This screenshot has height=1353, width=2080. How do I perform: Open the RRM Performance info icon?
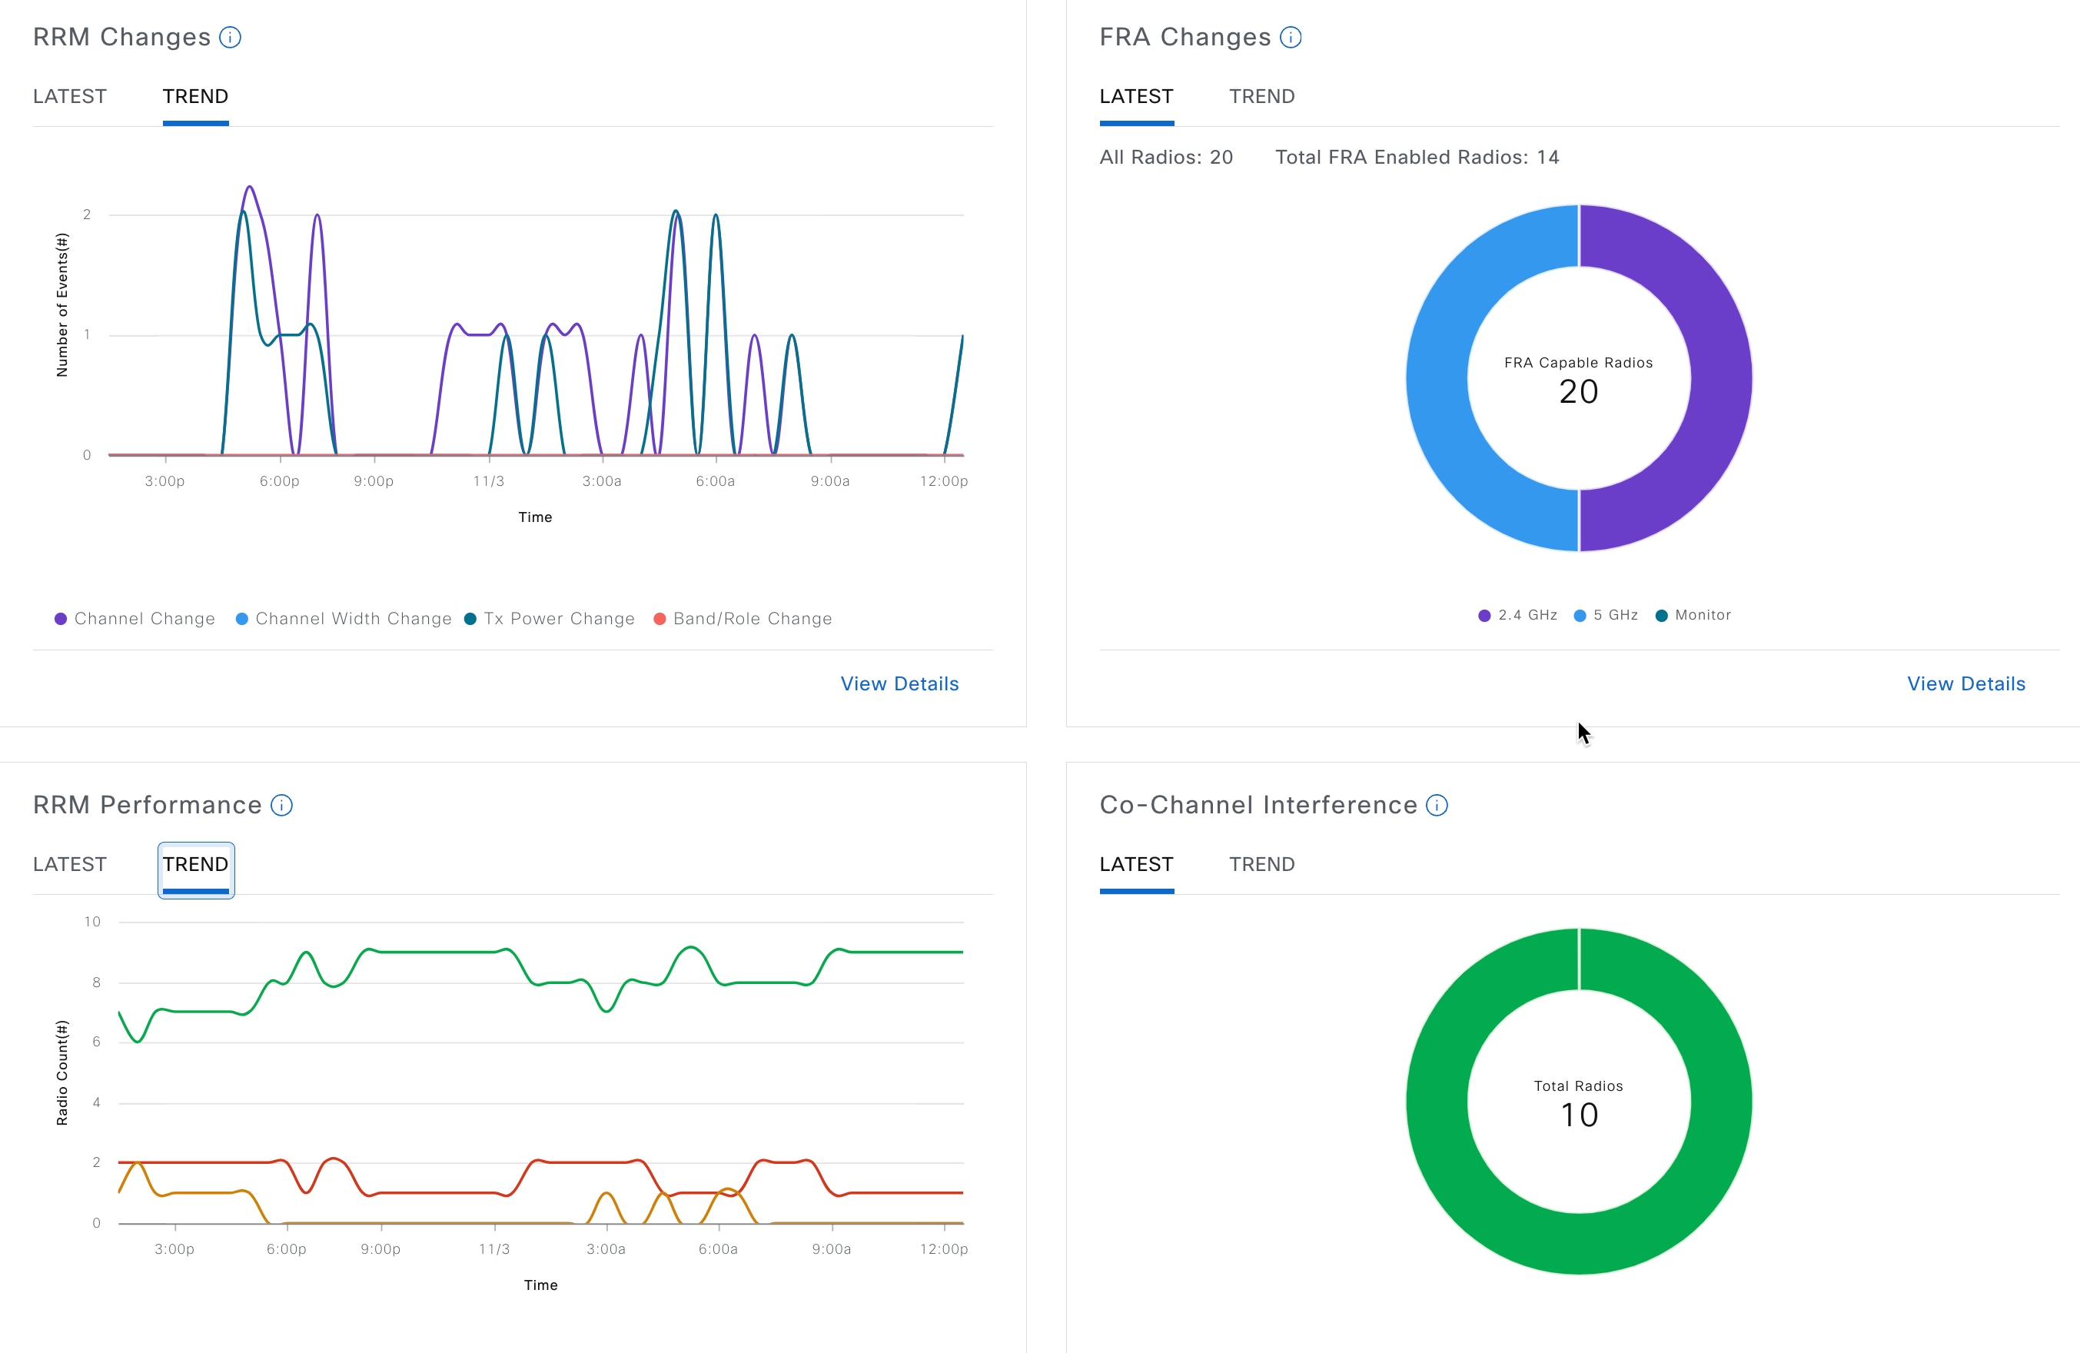[281, 805]
